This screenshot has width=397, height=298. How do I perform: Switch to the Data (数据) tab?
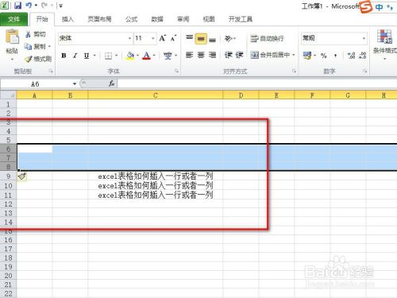[x=157, y=19]
